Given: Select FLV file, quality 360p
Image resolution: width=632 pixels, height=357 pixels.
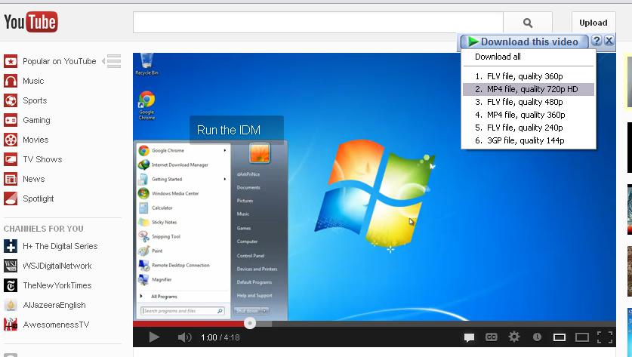Looking at the screenshot, I should click(529, 76).
